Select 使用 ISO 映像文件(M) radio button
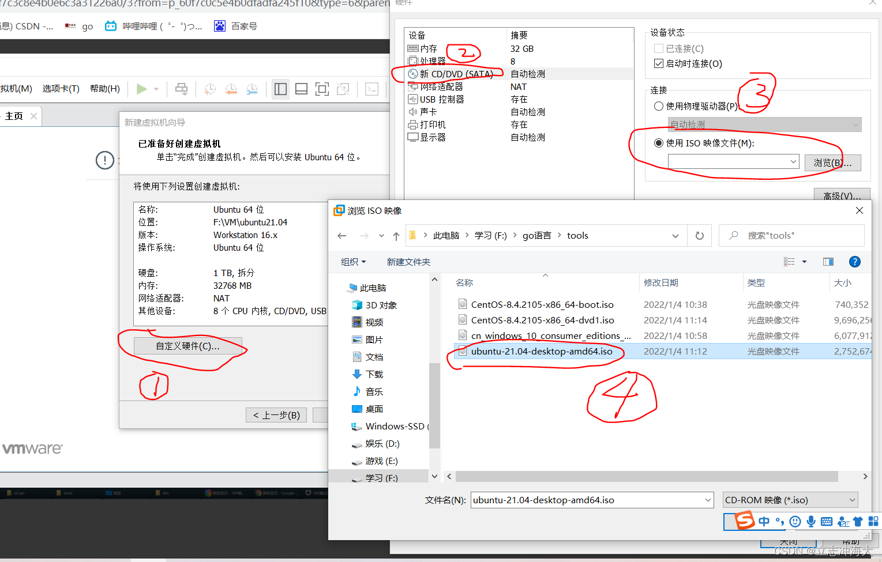The image size is (882, 562). pos(659,143)
